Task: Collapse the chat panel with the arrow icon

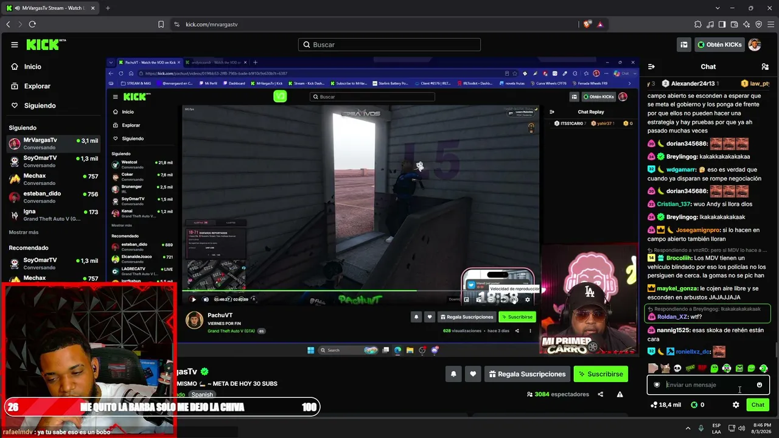Action: pos(651,66)
